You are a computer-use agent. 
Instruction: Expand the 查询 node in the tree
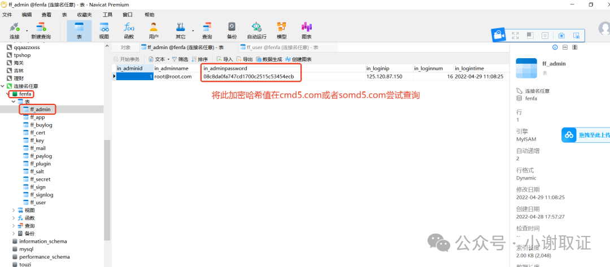click(14, 226)
